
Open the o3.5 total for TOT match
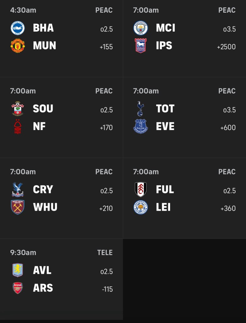point(229,110)
